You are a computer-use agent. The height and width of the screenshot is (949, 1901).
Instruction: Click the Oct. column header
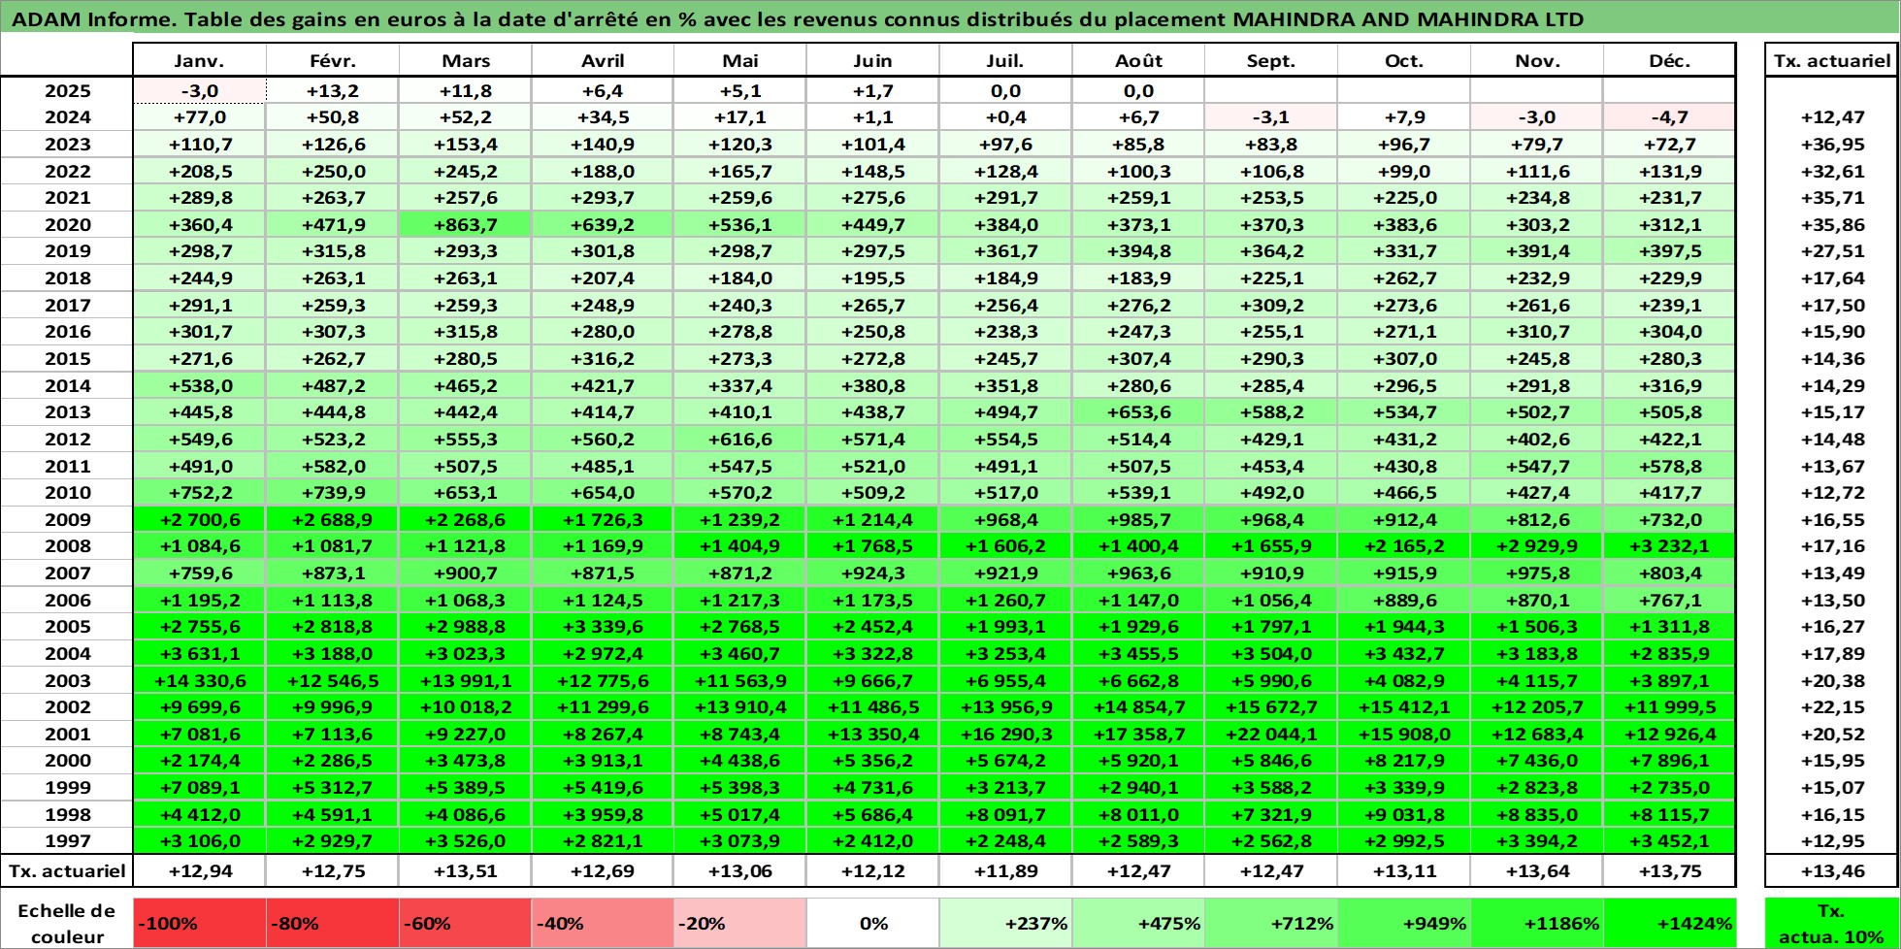[x=1404, y=60]
